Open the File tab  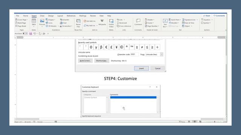[x=18, y=16]
